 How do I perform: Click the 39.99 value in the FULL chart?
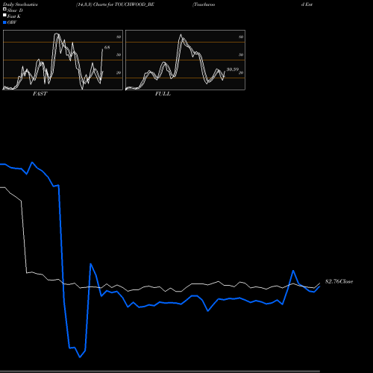pos(233,69)
